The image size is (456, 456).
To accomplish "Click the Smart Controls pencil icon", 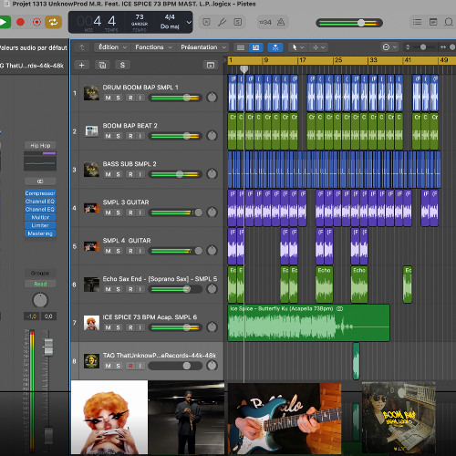I will pyautogui.click(x=223, y=22).
